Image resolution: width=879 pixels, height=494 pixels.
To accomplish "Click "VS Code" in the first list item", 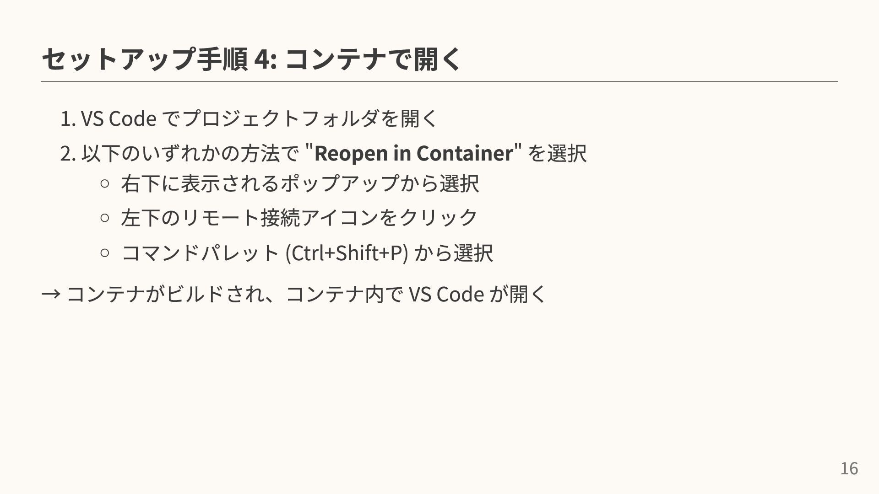I will [119, 119].
